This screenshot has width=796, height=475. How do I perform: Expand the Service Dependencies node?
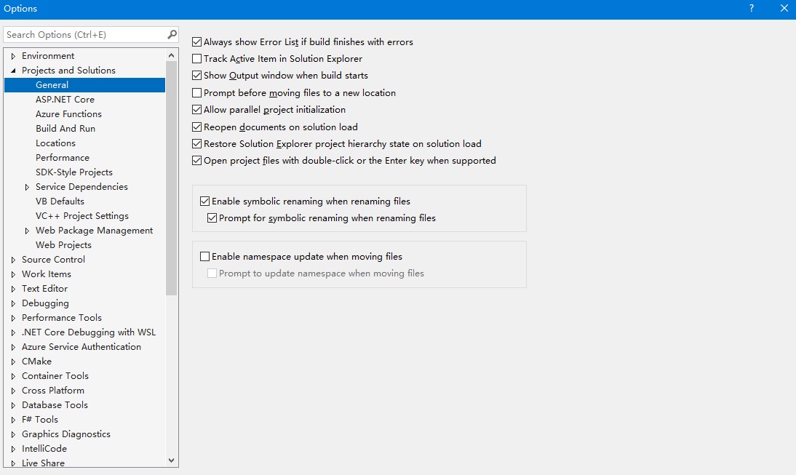[x=28, y=187]
